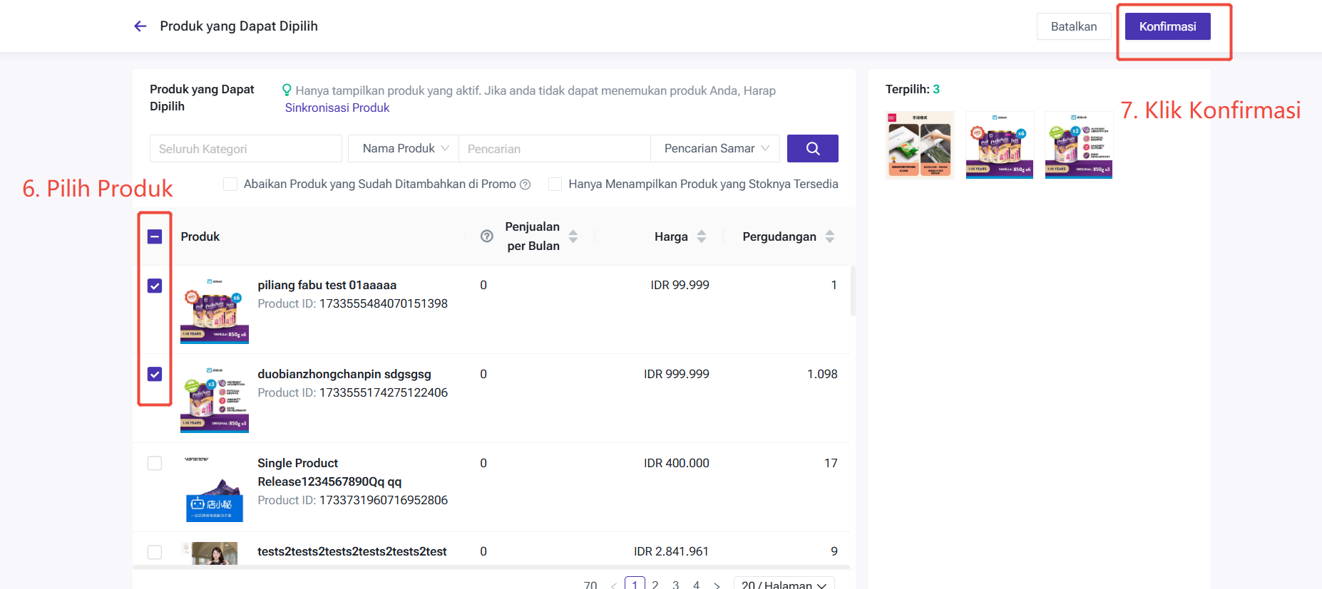This screenshot has width=1322, height=589.
Task: Go to page 2
Action: point(655,585)
